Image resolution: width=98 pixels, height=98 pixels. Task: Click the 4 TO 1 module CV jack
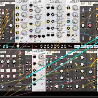pos(11,32)
